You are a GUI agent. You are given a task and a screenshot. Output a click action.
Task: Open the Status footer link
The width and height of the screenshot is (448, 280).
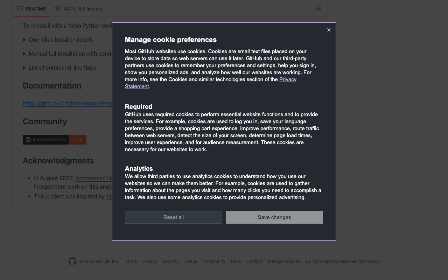pyautogui.click(x=191, y=261)
